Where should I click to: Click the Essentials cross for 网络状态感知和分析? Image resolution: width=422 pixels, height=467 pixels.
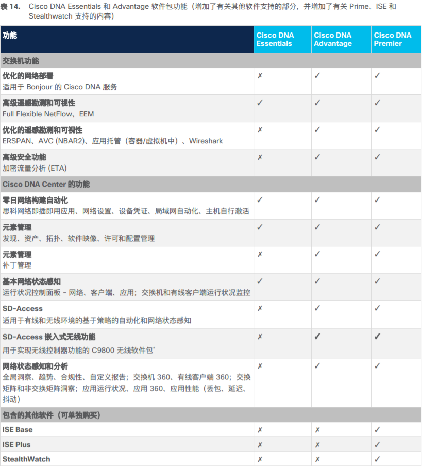(x=260, y=366)
